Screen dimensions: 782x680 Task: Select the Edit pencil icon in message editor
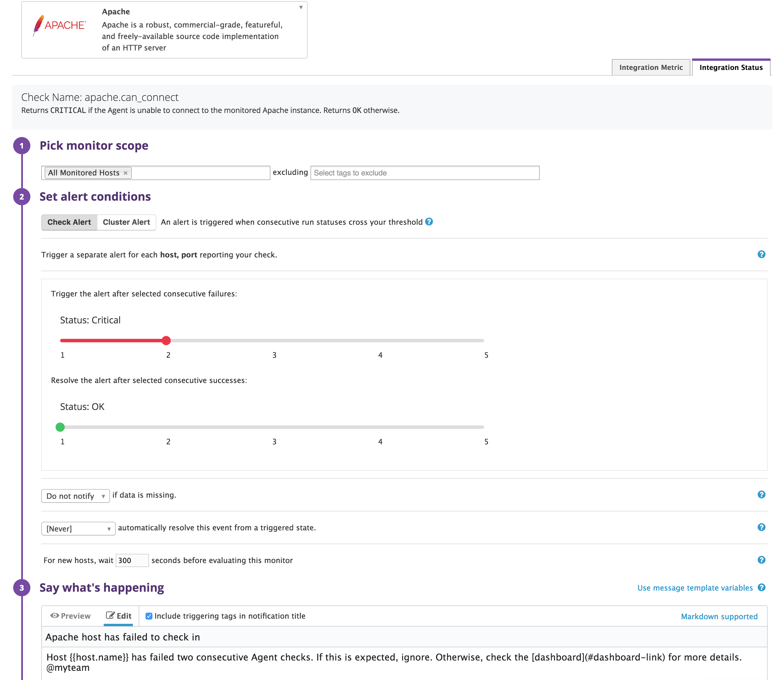[x=110, y=615]
